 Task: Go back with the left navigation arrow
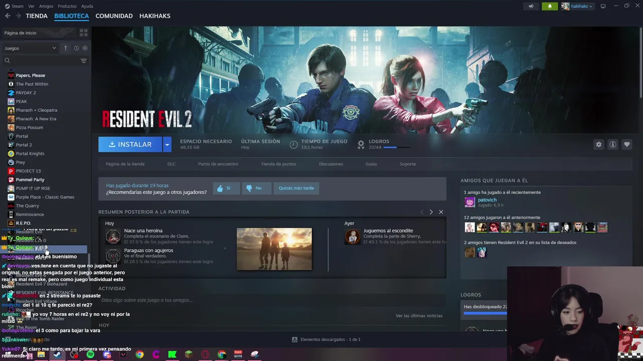(x=8, y=16)
